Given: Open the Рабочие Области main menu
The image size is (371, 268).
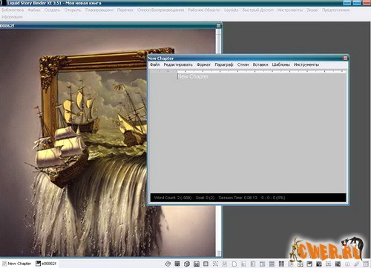Looking at the screenshot, I should 204,10.
